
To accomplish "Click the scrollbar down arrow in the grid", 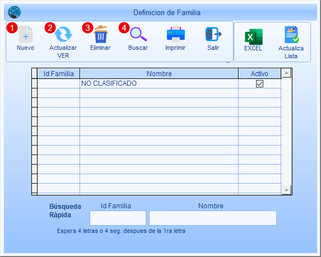I will point(286,190).
